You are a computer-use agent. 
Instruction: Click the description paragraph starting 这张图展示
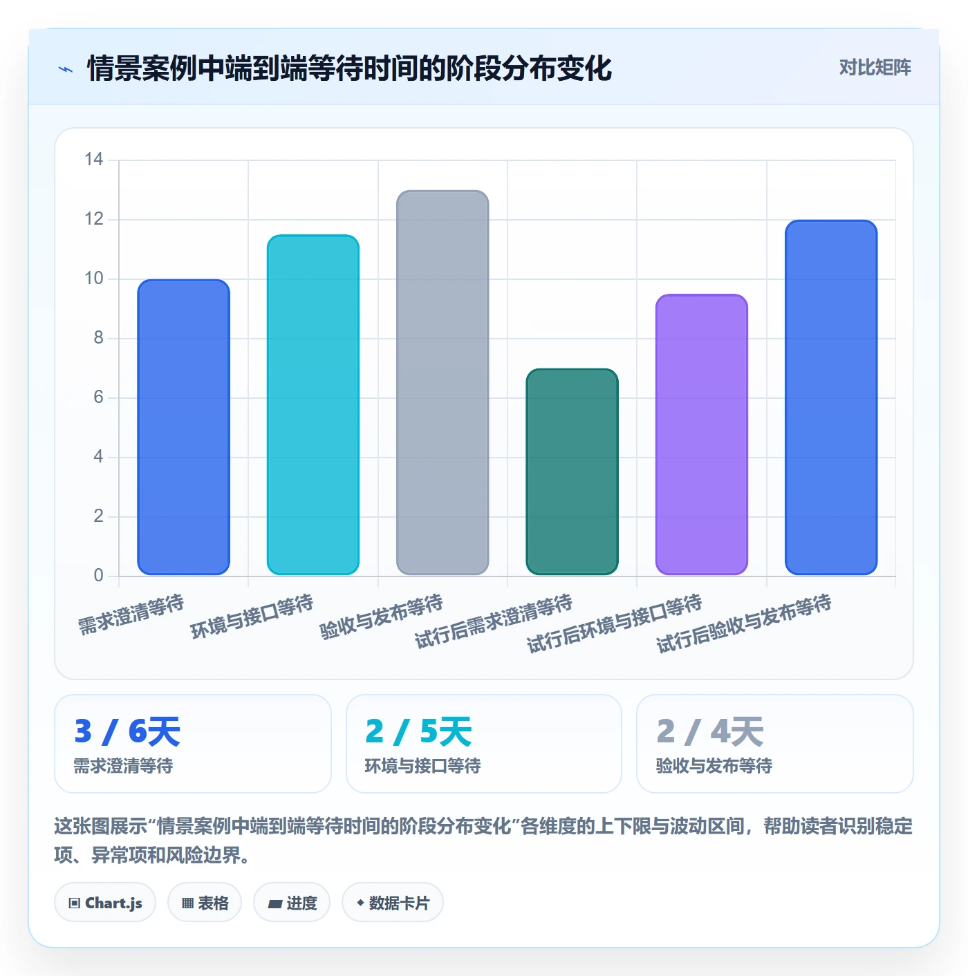[484, 841]
